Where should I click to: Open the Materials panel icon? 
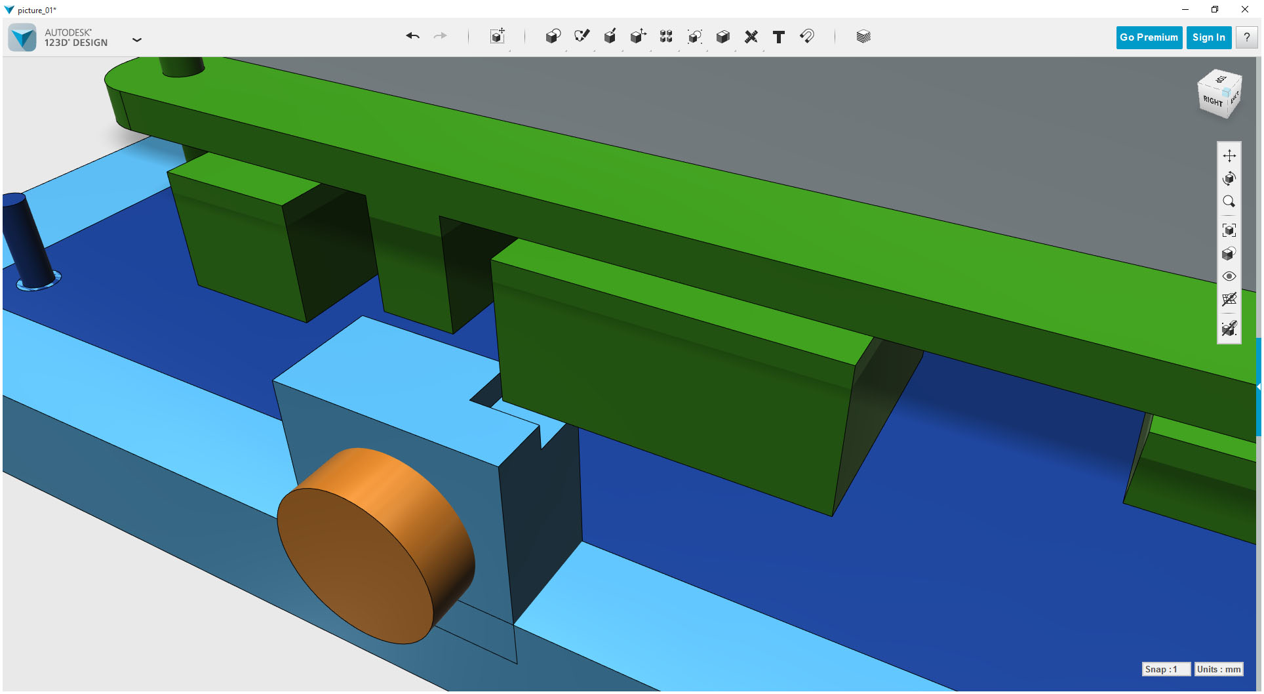click(x=863, y=37)
